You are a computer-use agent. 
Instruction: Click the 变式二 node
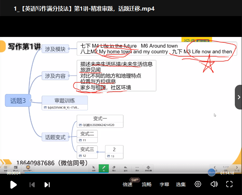(87, 134)
